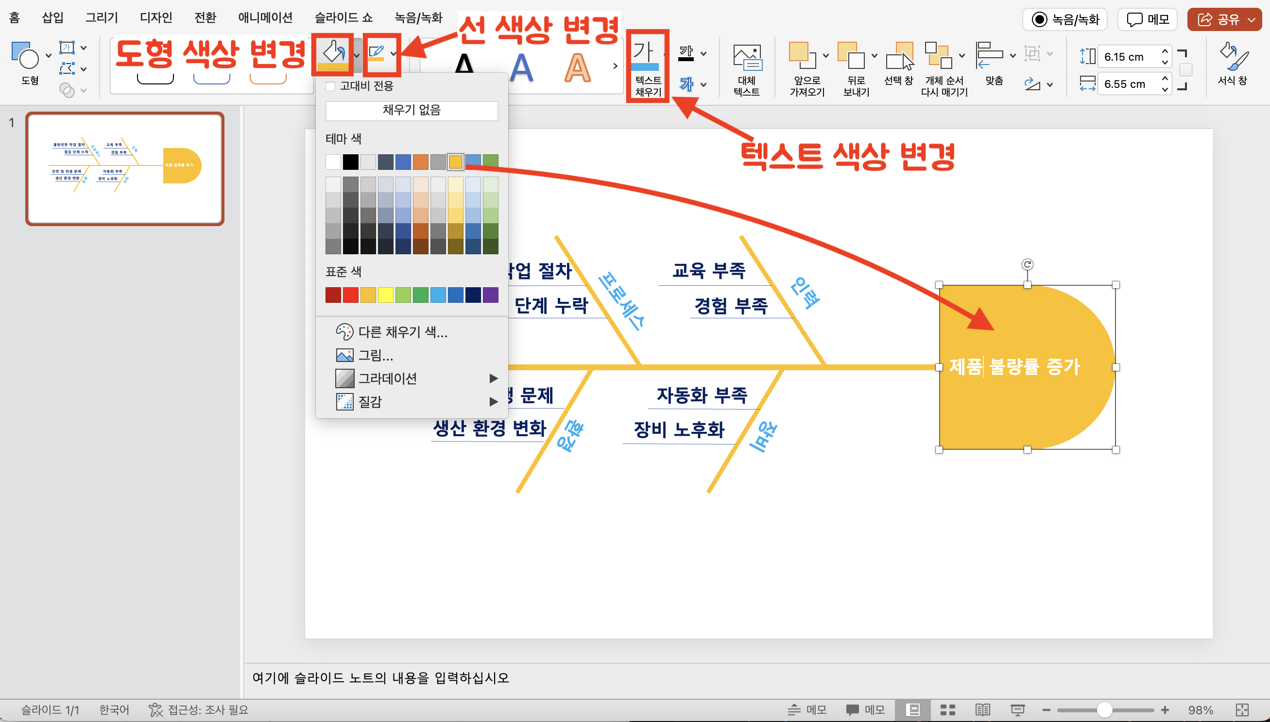Click the zoom in plus button

pos(1165,710)
